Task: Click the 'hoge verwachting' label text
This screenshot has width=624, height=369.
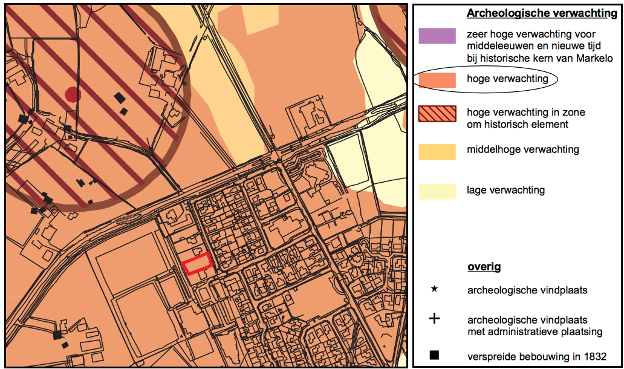Action: [507, 79]
